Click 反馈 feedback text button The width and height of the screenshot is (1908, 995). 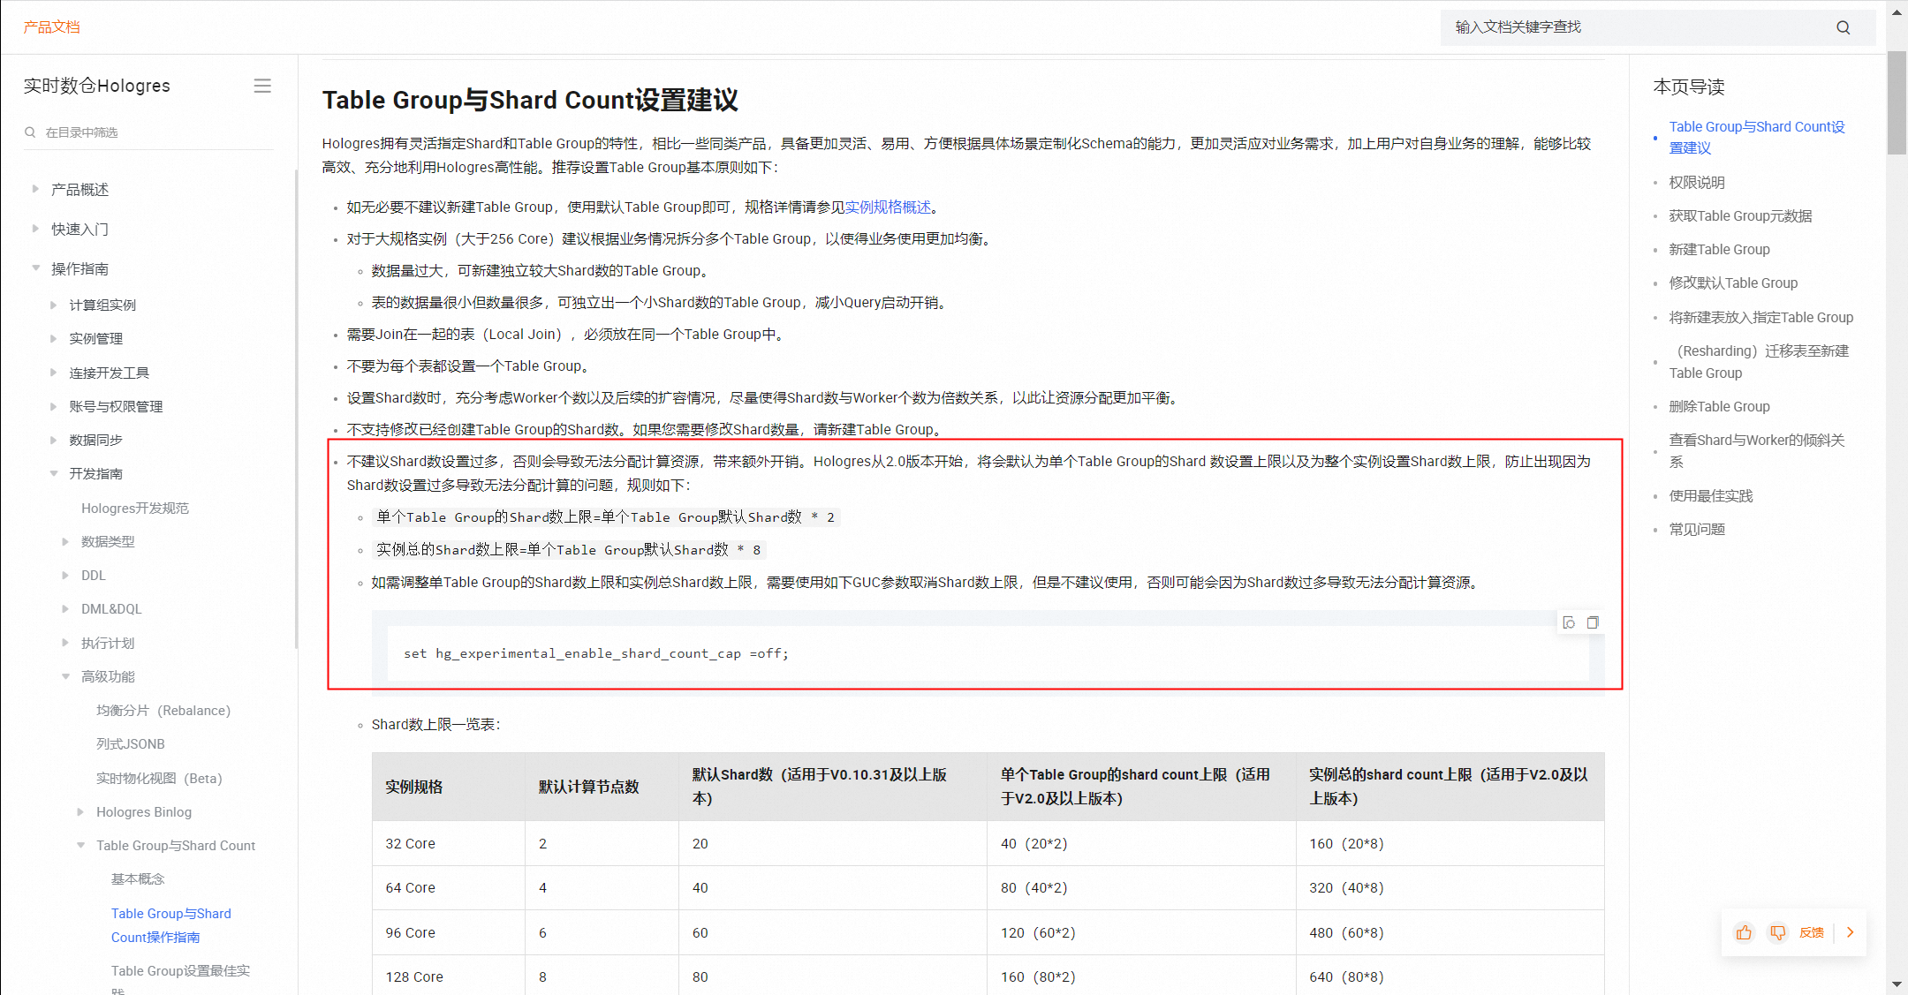(x=1811, y=932)
